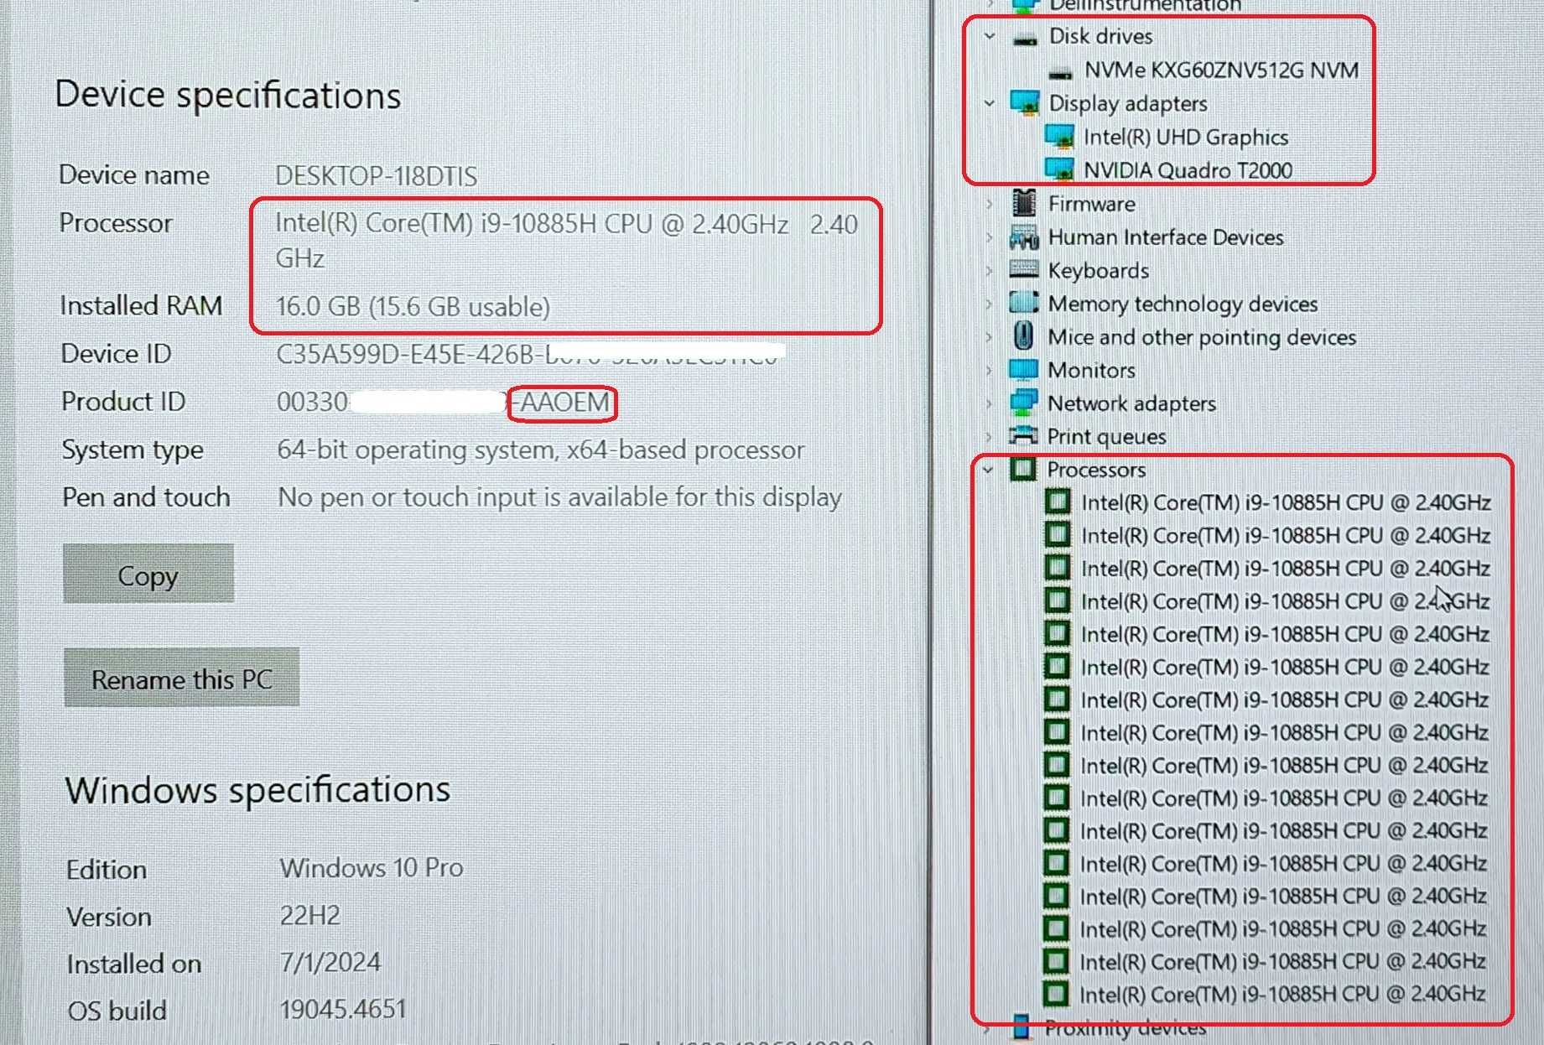
Task: Click the Firmware chip icon
Action: coord(1024,203)
